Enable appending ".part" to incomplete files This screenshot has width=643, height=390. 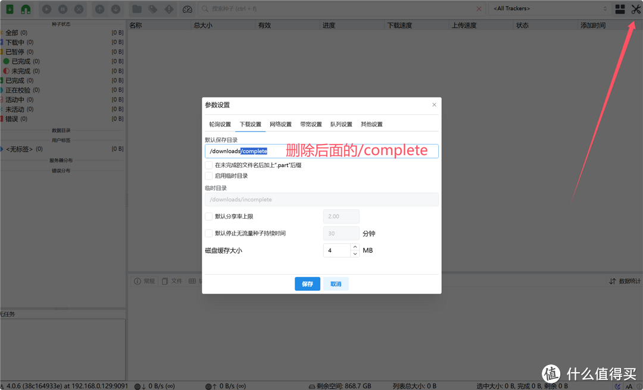pos(209,165)
